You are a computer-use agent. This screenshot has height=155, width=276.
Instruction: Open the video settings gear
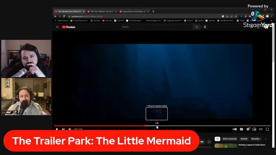pos(248,129)
